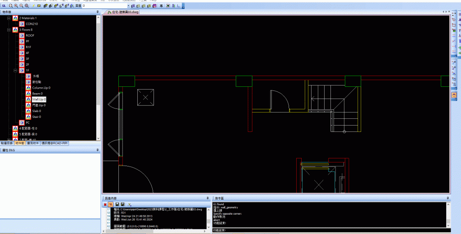Select Stair 0 in the object tree
This screenshot has width=461, height=234.
coord(36,117)
